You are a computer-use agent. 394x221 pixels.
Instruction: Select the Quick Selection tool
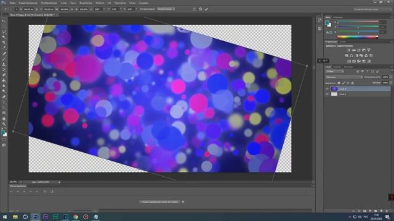point(4,37)
